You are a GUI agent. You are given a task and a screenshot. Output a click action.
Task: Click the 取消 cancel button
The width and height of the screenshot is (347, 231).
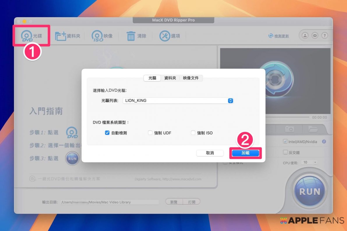pyautogui.click(x=210, y=153)
